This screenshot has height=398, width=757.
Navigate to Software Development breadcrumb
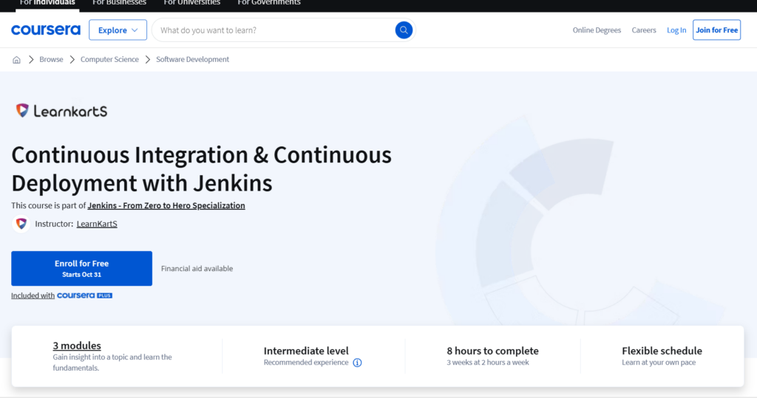click(x=193, y=59)
